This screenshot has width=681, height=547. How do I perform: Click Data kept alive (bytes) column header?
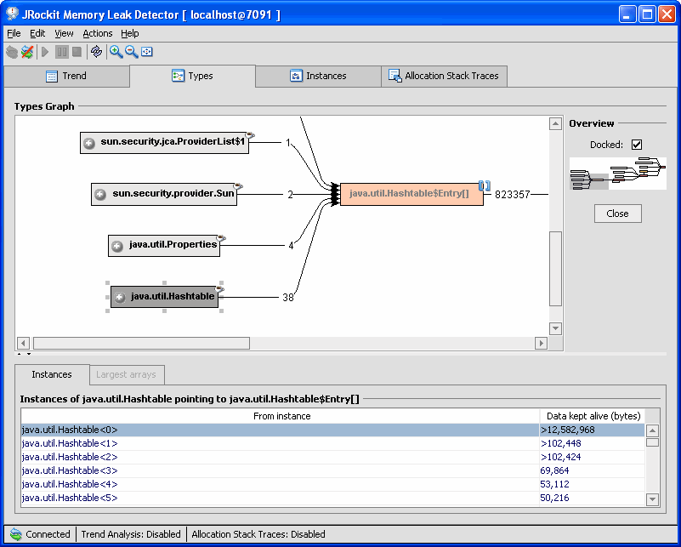593,416
